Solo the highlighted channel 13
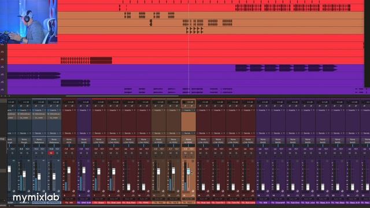 point(191,153)
